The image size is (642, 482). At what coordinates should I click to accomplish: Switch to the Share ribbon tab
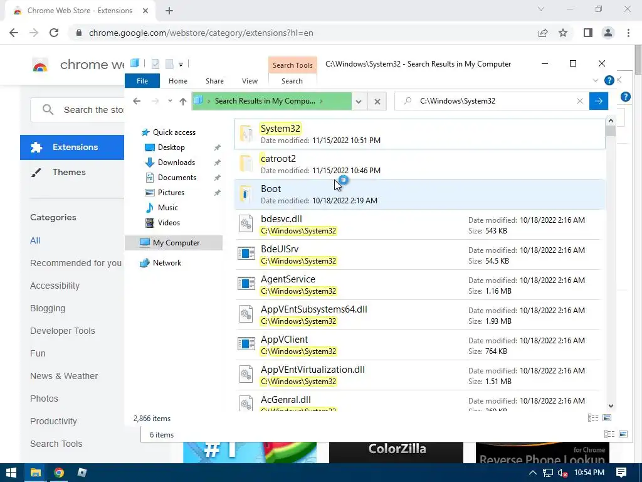(x=214, y=81)
